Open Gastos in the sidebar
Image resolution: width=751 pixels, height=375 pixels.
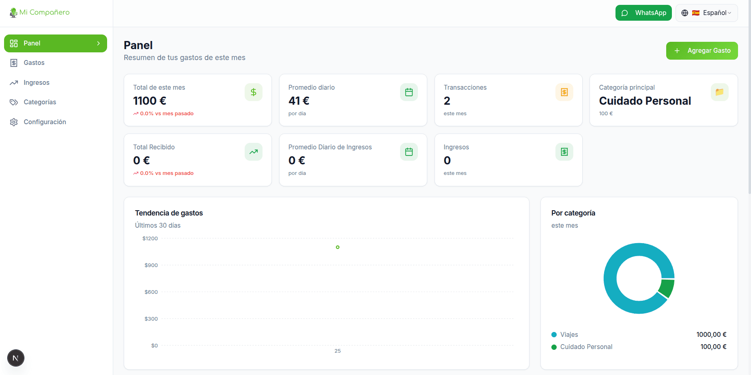34,63
